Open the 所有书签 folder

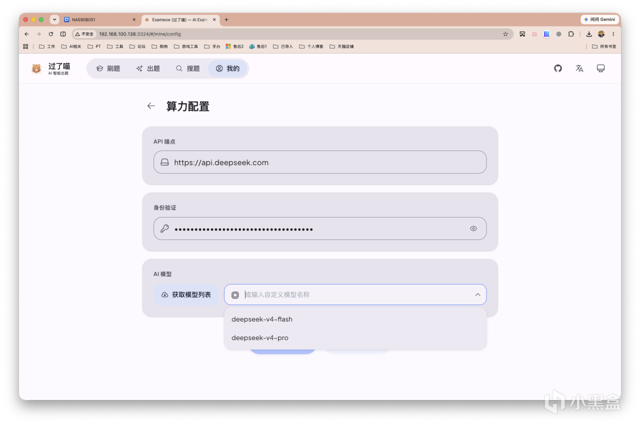coord(604,46)
